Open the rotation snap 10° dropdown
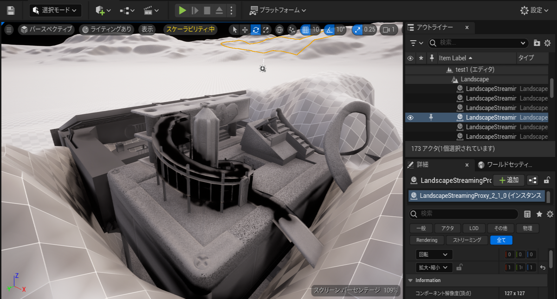557x299 pixels. [x=340, y=30]
